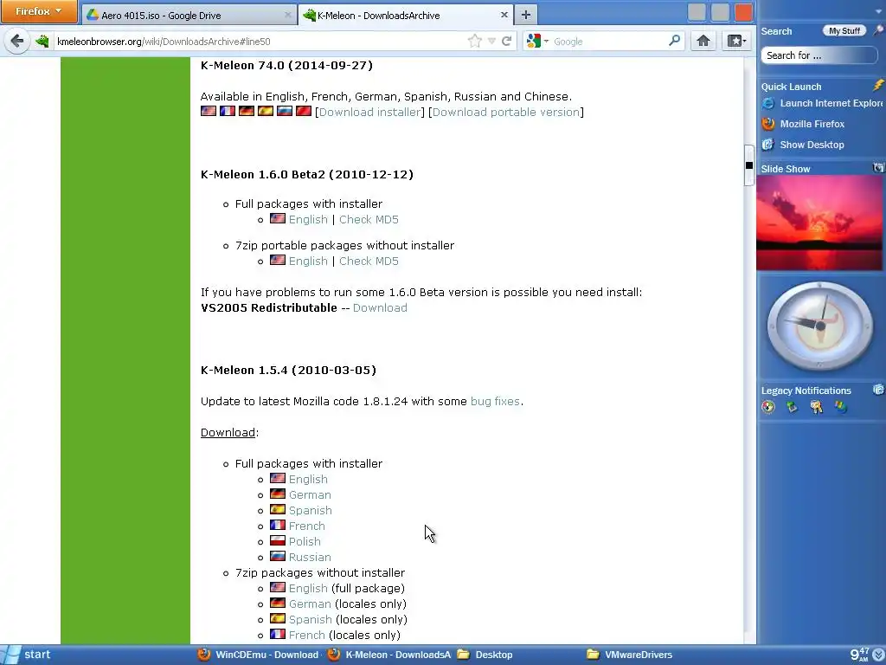The height and width of the screenshot is (665, 886).
Task: Click the browser back arrow button
Action: [17, 41]
